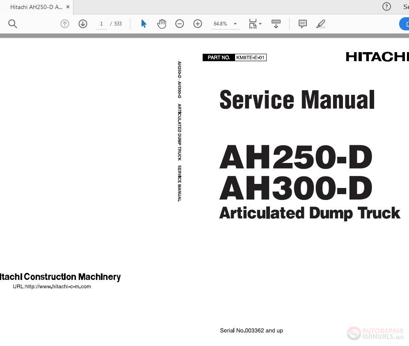Expand the page view options arrow
Image resolution: width=409 pixels, height=346 pixels.
[260, 23]
